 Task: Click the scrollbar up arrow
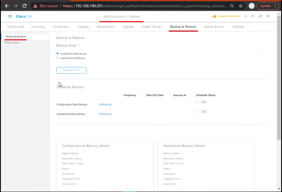coord(279,13)
